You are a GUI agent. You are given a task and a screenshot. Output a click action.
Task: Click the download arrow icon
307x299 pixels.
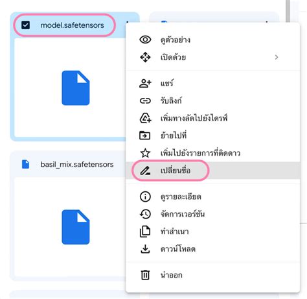(145, 249)
